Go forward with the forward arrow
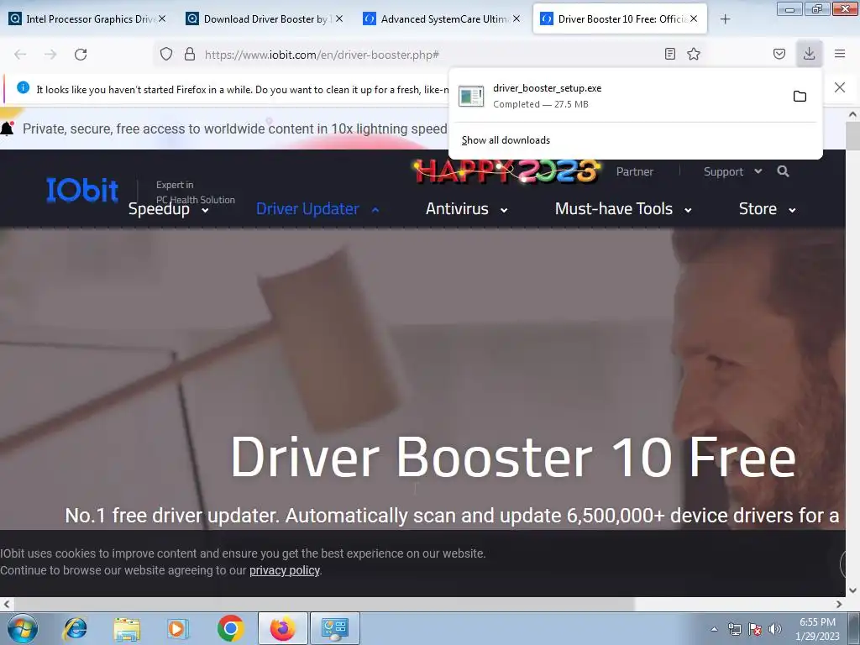Screen dimensions: 860x645 50,55
